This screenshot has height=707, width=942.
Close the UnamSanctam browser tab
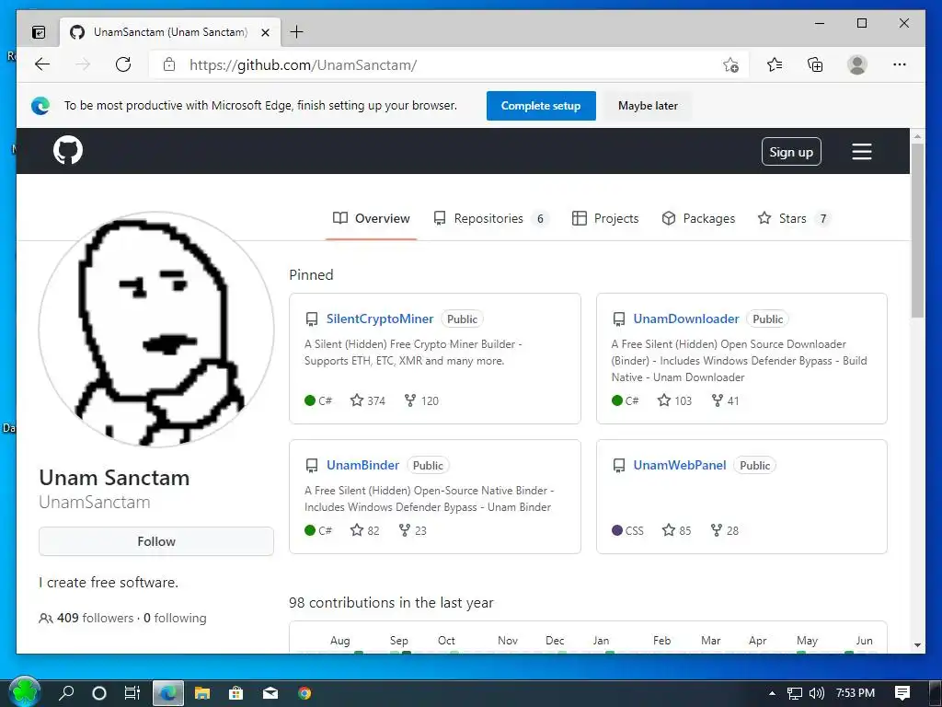point(265,32)
